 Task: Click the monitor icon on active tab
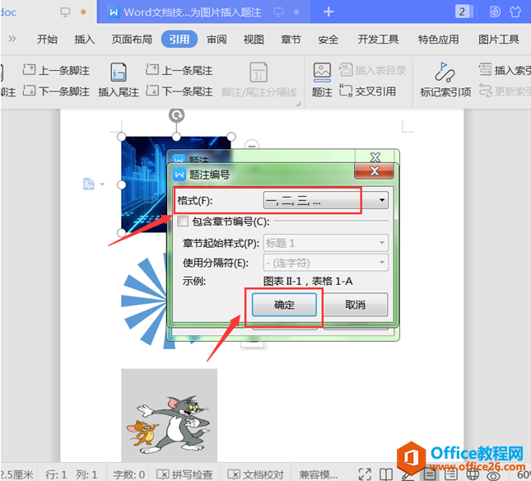tap(278, 12)
